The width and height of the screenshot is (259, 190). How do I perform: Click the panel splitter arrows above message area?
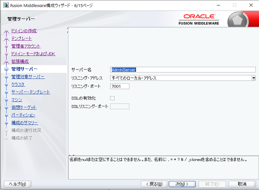71,155
